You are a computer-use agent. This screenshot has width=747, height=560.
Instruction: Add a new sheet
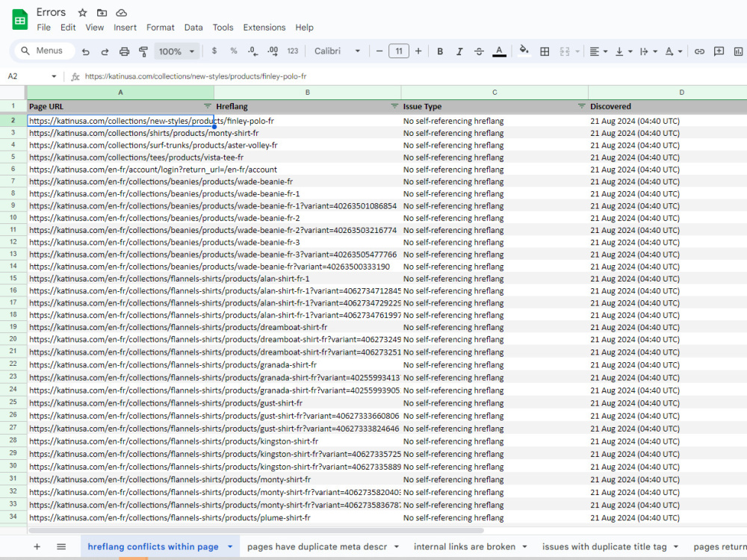(37, 547)
